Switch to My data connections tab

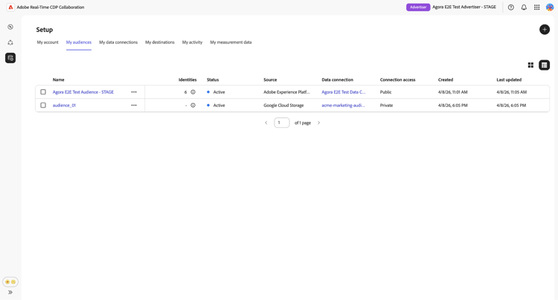click(x=118, y=42)
